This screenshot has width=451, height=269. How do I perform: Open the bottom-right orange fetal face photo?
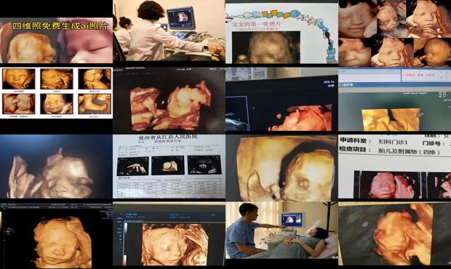(x=394, y=233)
